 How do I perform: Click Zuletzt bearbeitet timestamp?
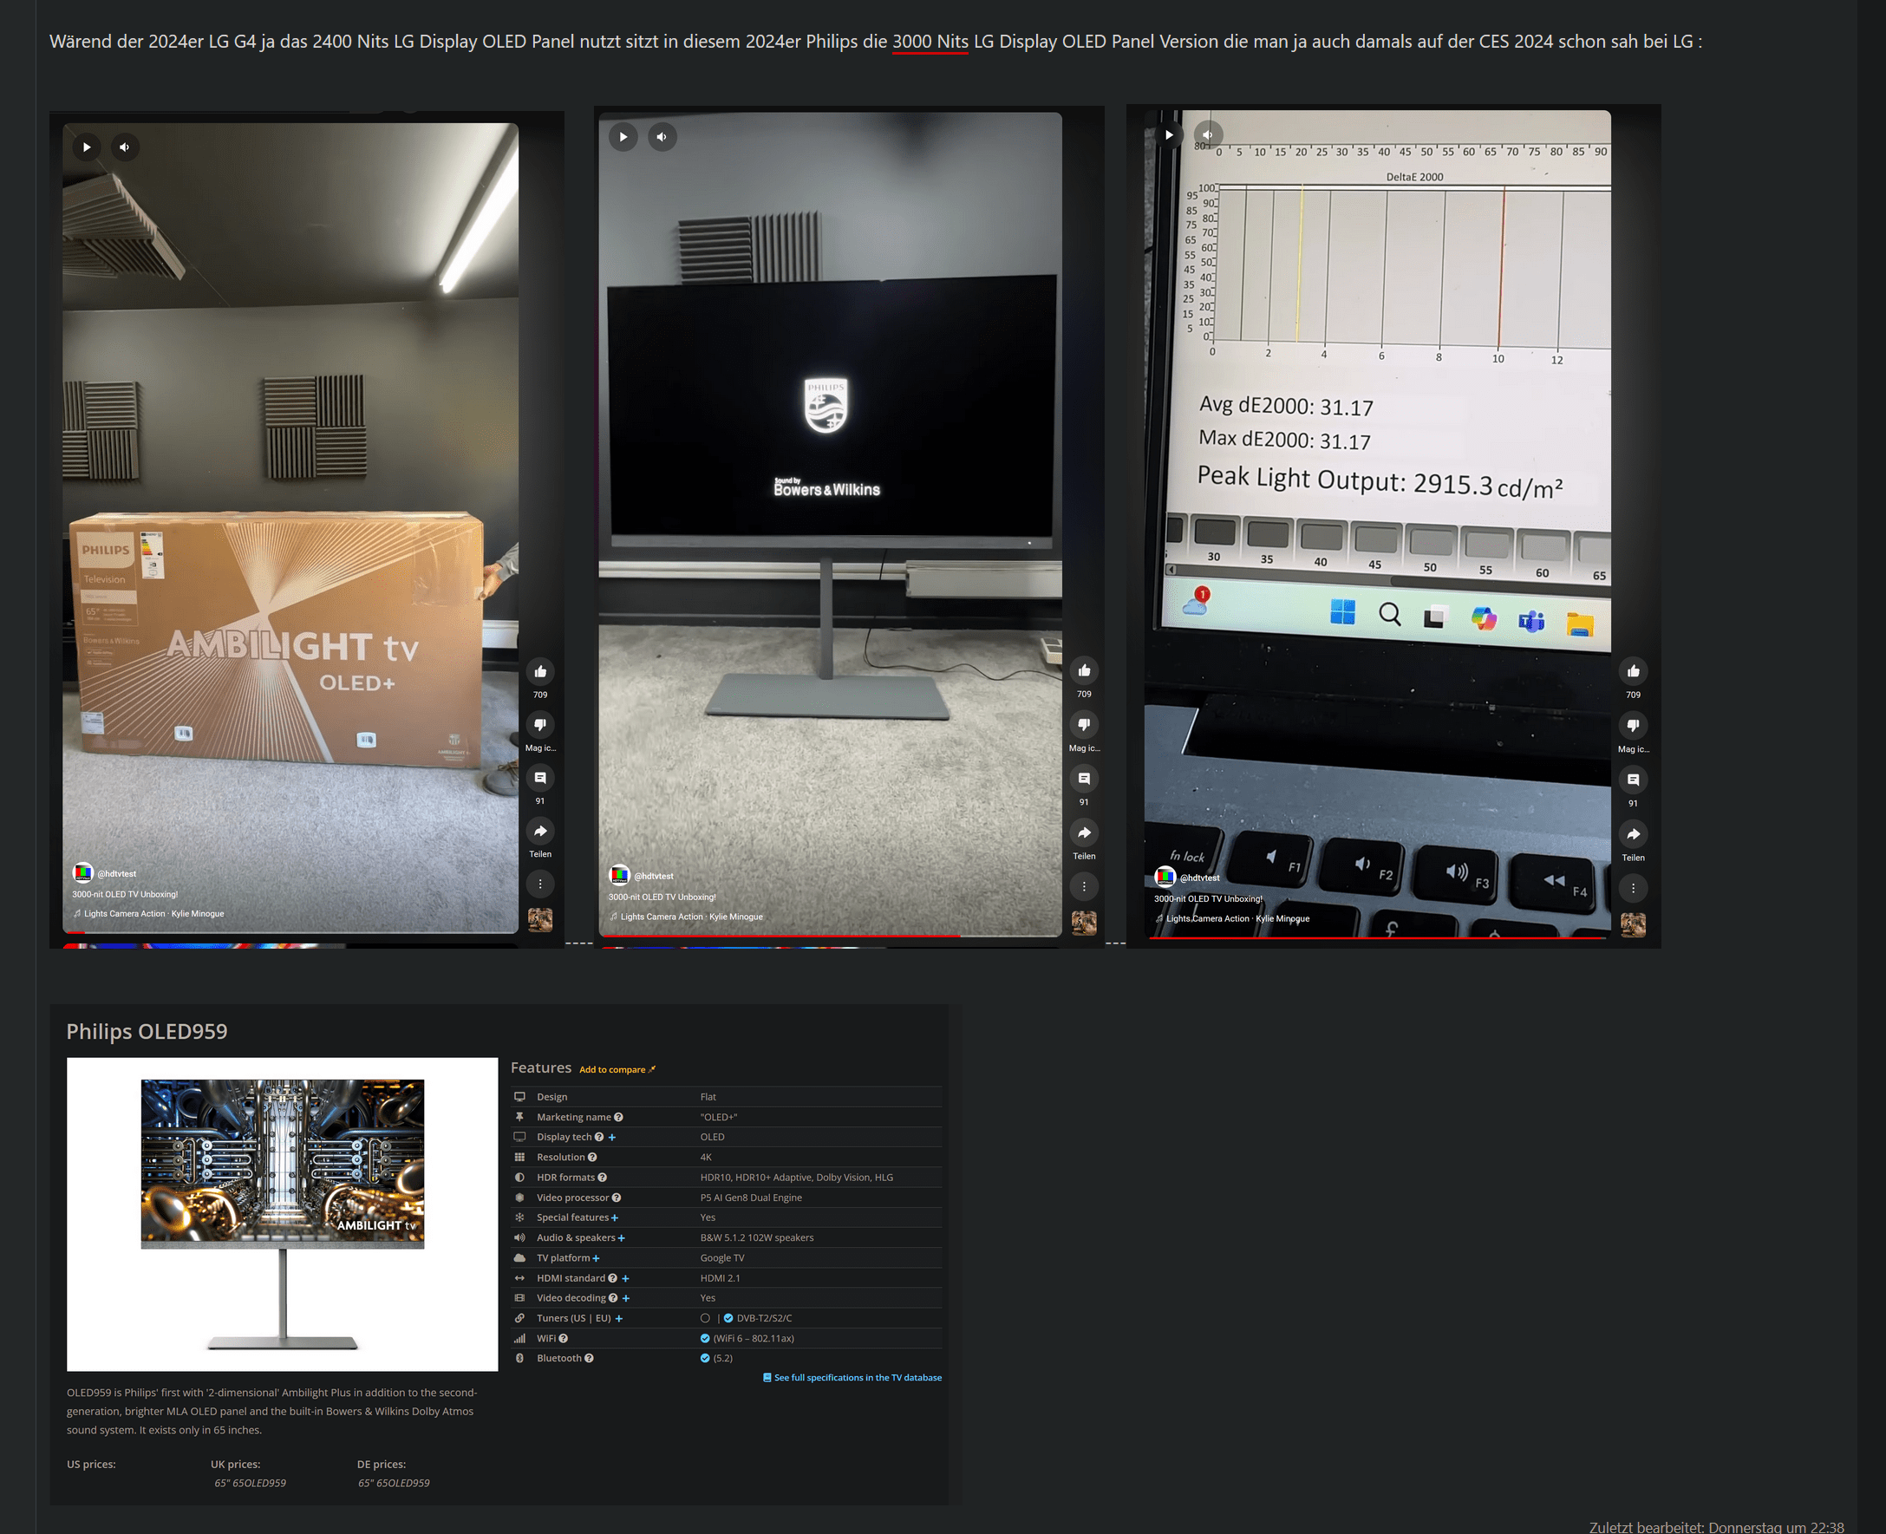(x=1716, y=1526)
